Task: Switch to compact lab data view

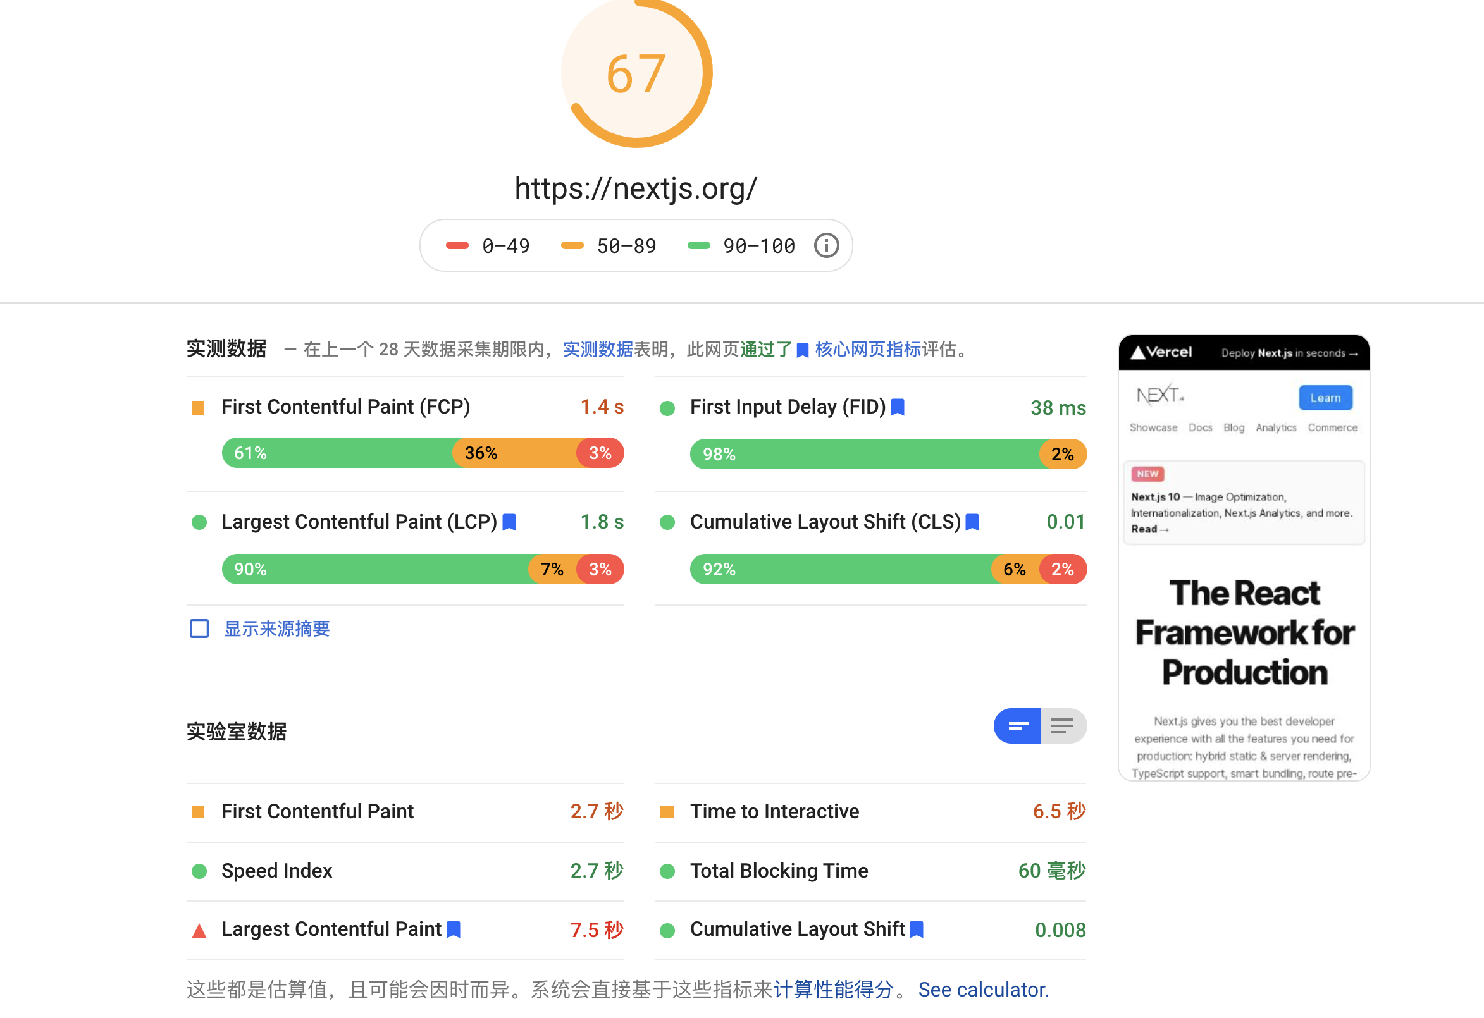Action: tap(1017, 727)
